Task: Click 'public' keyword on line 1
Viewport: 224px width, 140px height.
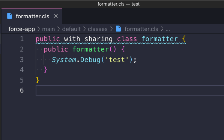Action: click(x=48, y=39)
